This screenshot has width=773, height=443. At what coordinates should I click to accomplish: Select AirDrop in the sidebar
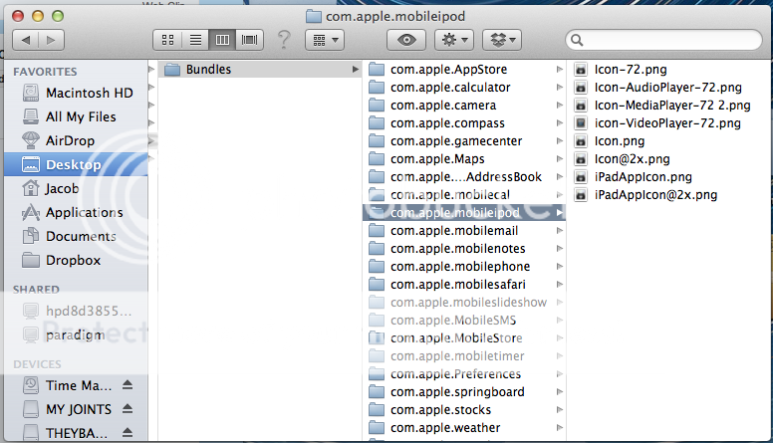(x=70, y=140)
